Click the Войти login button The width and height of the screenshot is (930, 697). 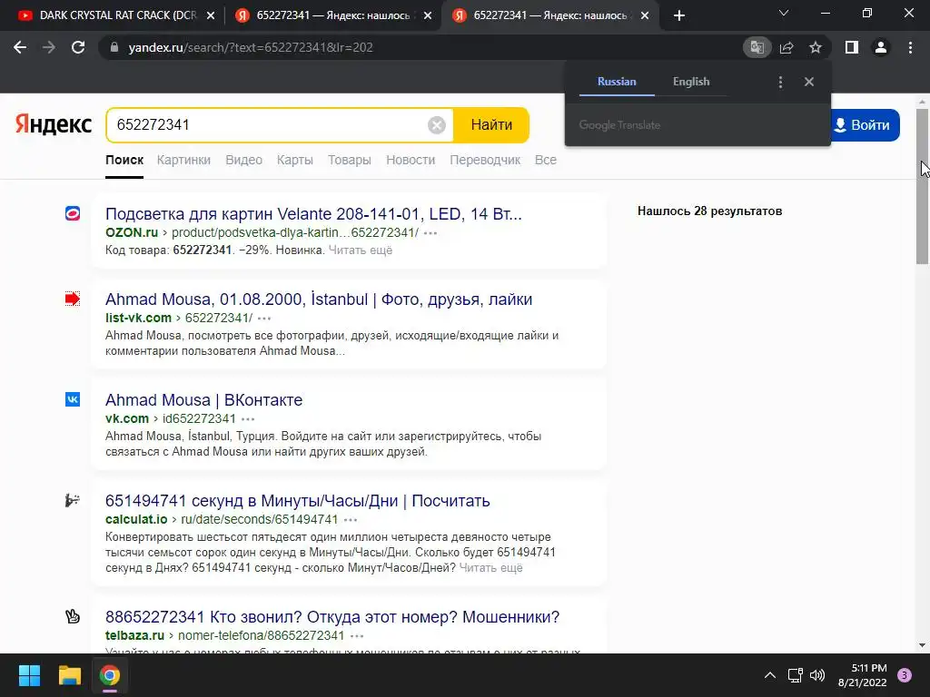[x=865, y=125]
